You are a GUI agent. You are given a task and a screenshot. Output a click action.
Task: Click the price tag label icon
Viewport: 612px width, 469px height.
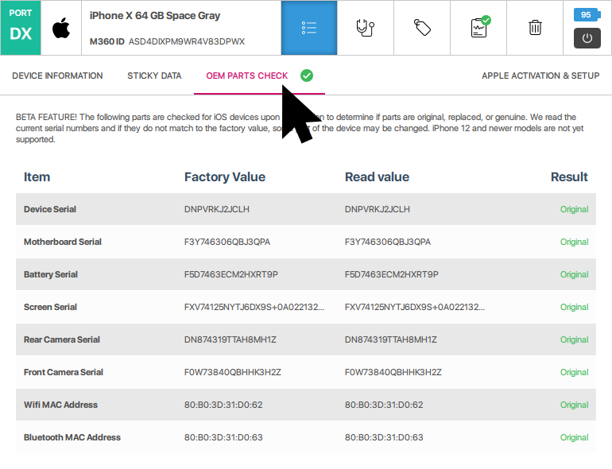[422, 28]
